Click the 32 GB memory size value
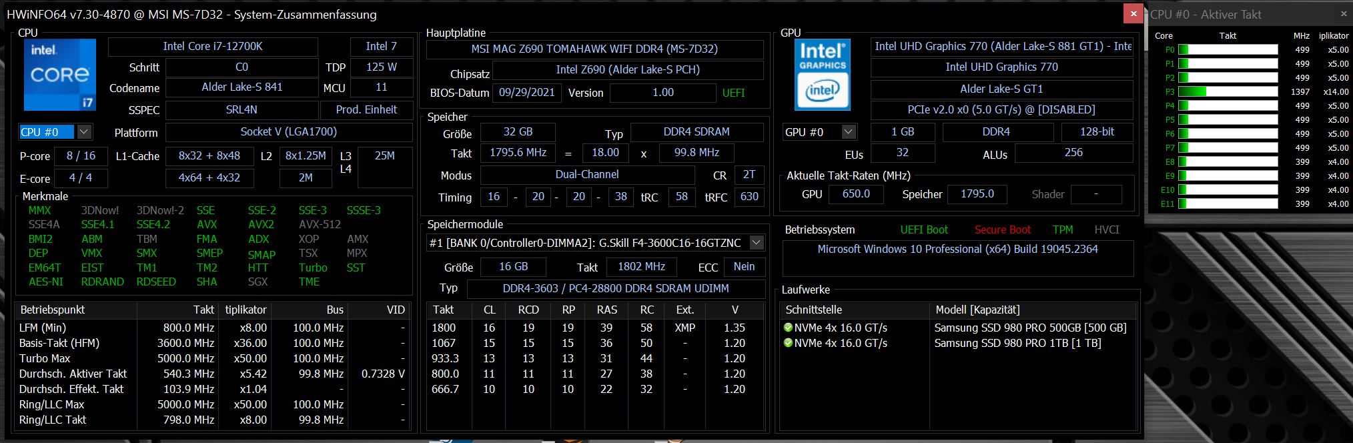 tap(518, 132)
